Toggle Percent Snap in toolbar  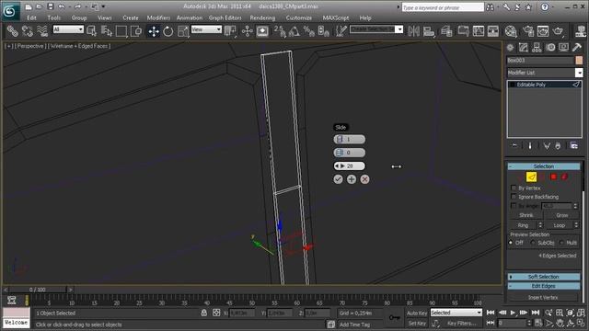click(x=309, y=31)
